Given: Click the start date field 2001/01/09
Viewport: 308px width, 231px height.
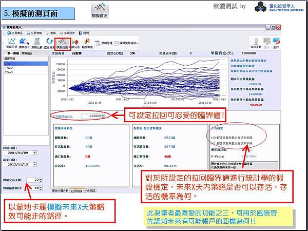Looking at the screenshot, I should (18, 152).
